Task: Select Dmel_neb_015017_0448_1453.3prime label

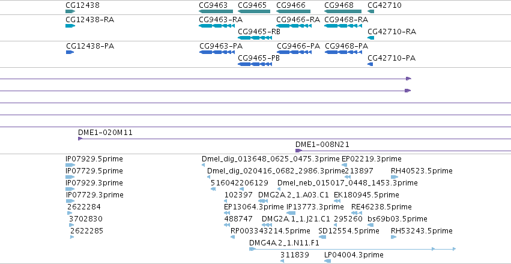Action: click(x=348, y=183)
